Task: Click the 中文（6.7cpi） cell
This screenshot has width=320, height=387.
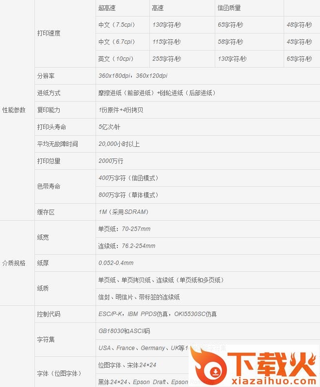Action: pos(117,42)
